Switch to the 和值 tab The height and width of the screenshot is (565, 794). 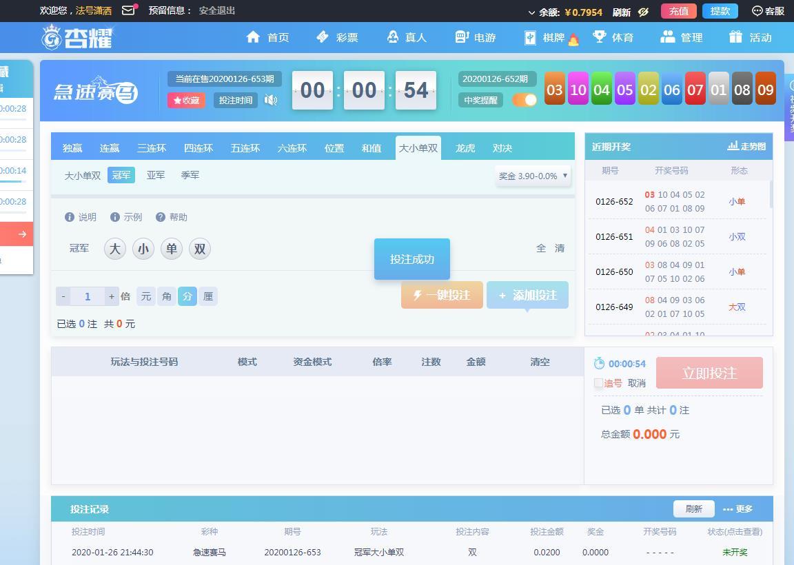point(371,148)
